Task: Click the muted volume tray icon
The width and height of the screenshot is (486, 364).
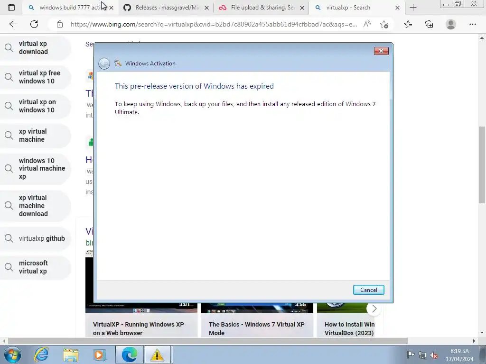Action: point(434,355)
